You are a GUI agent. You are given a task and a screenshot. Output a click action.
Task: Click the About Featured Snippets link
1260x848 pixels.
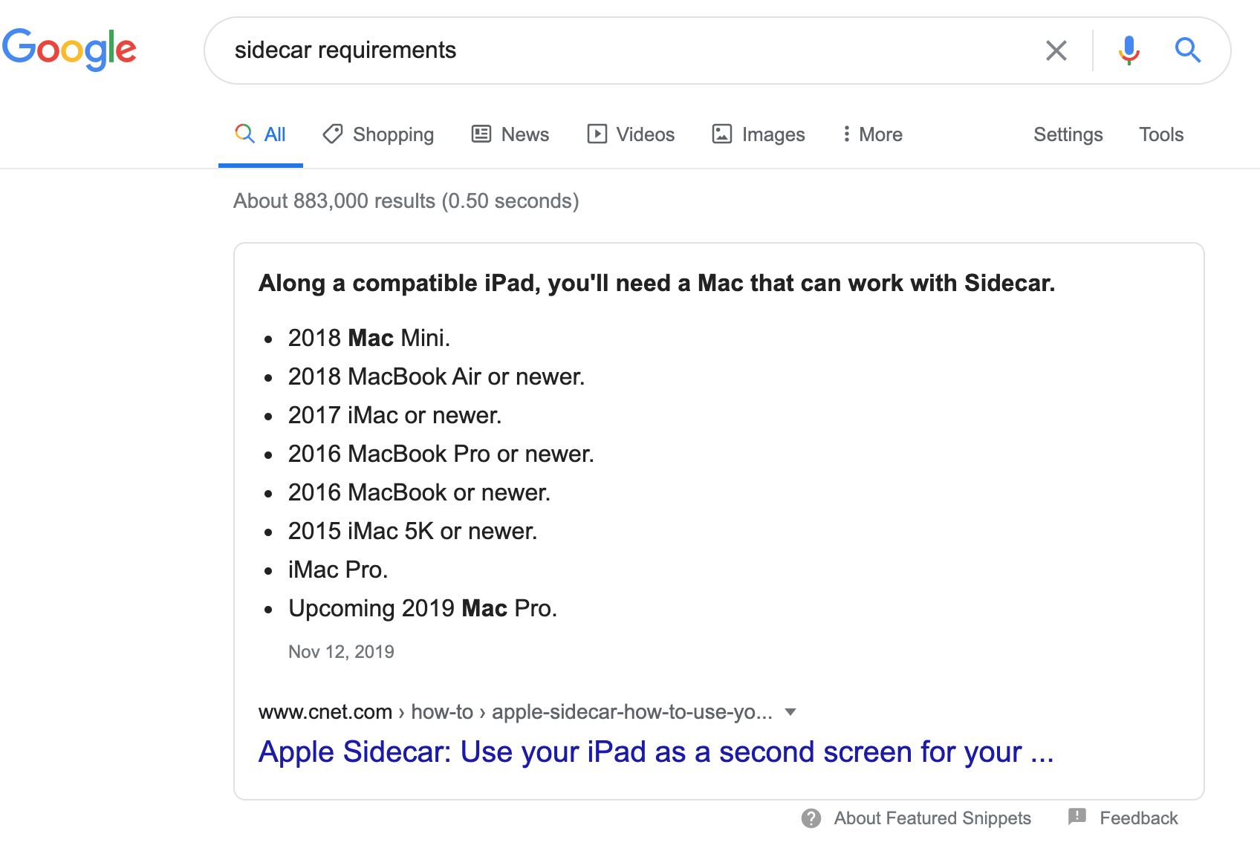pos(932,818)
